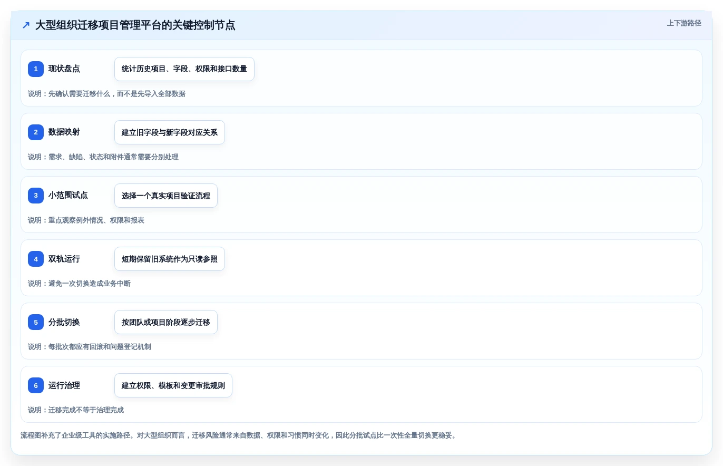Click the arrow icon beside the flowchart title
This screenshot has width=723, height=466.
click(26, 25)
